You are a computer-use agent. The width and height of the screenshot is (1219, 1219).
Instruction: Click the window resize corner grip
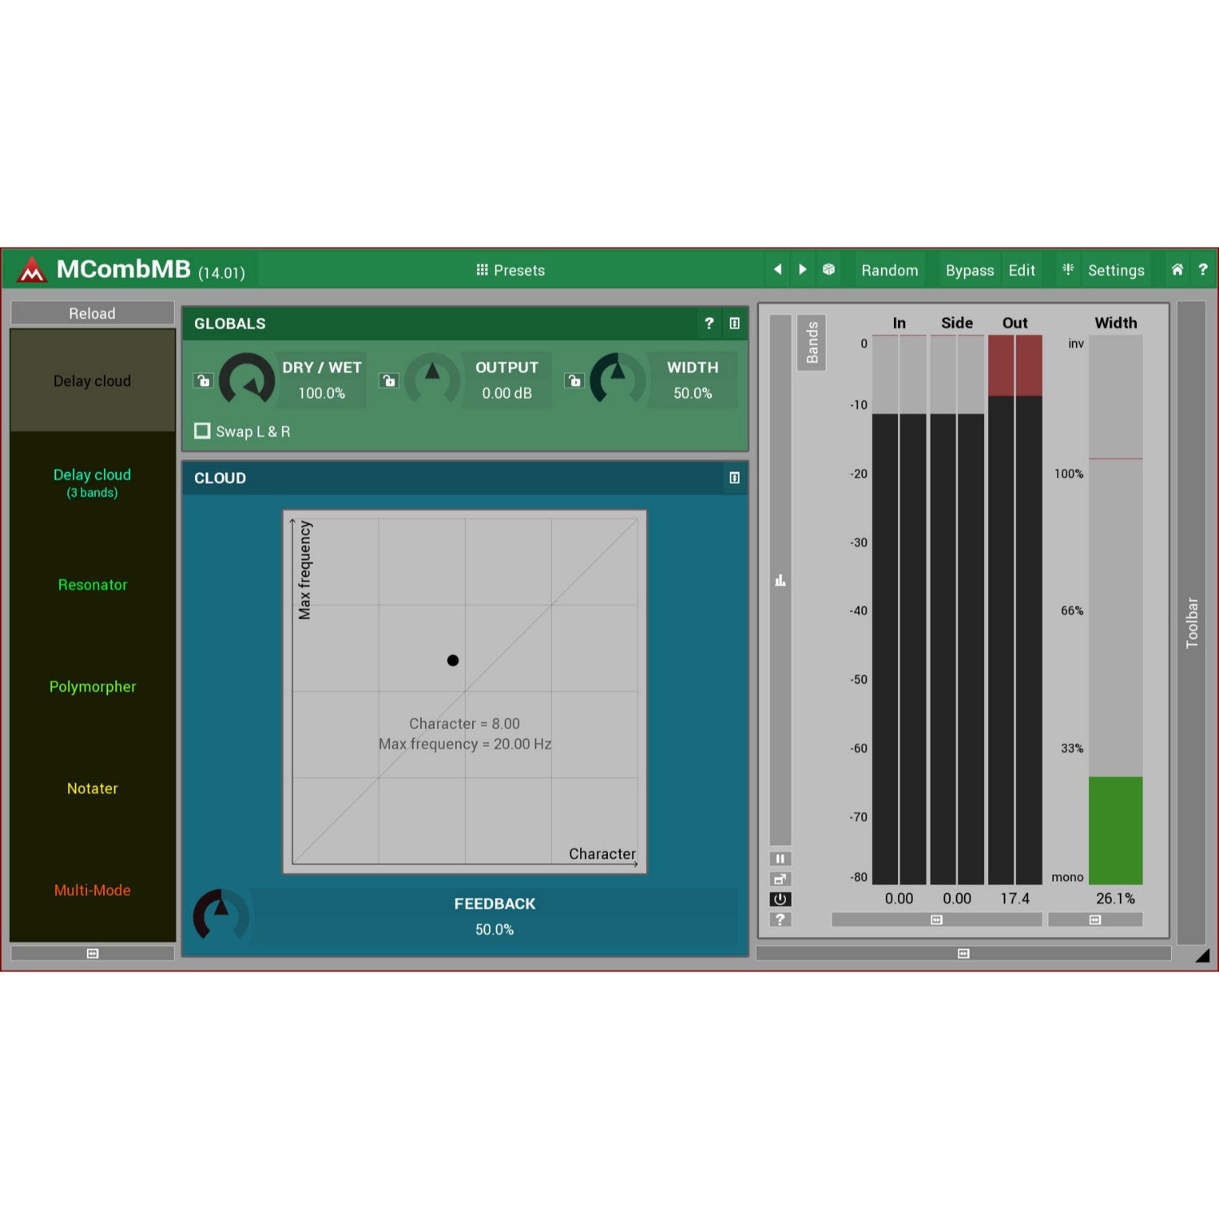point(1203,956)
